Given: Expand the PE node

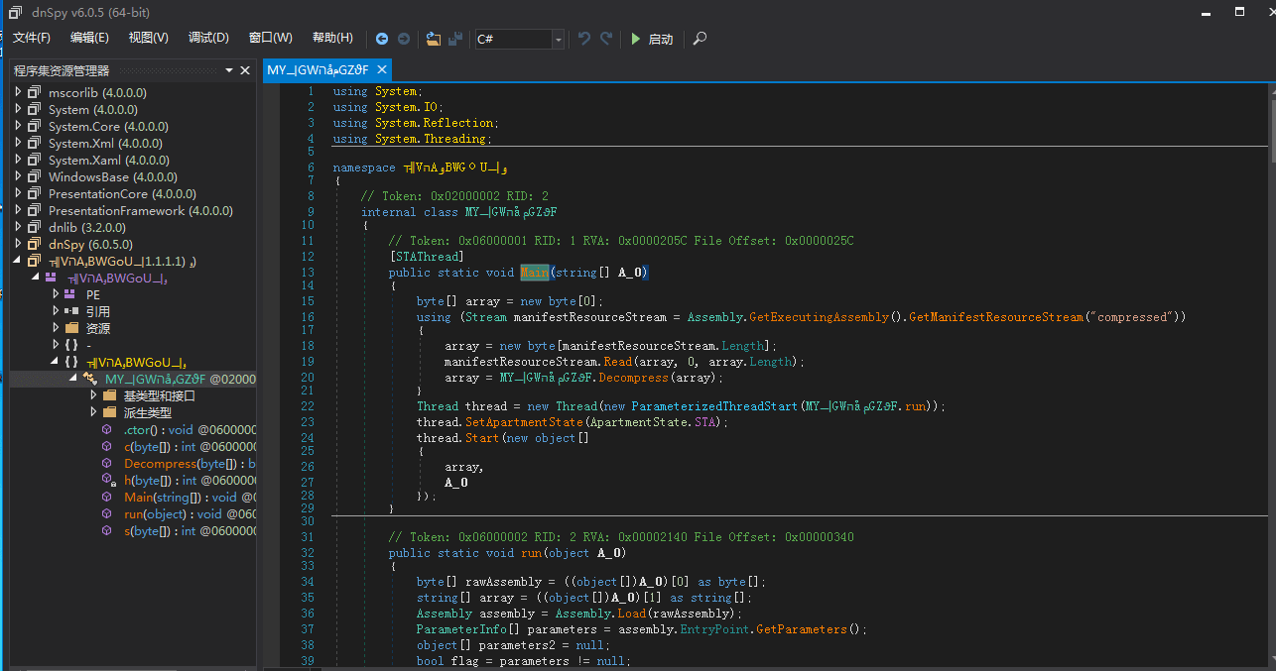Looking at the screenshot, I should point(55,294).
